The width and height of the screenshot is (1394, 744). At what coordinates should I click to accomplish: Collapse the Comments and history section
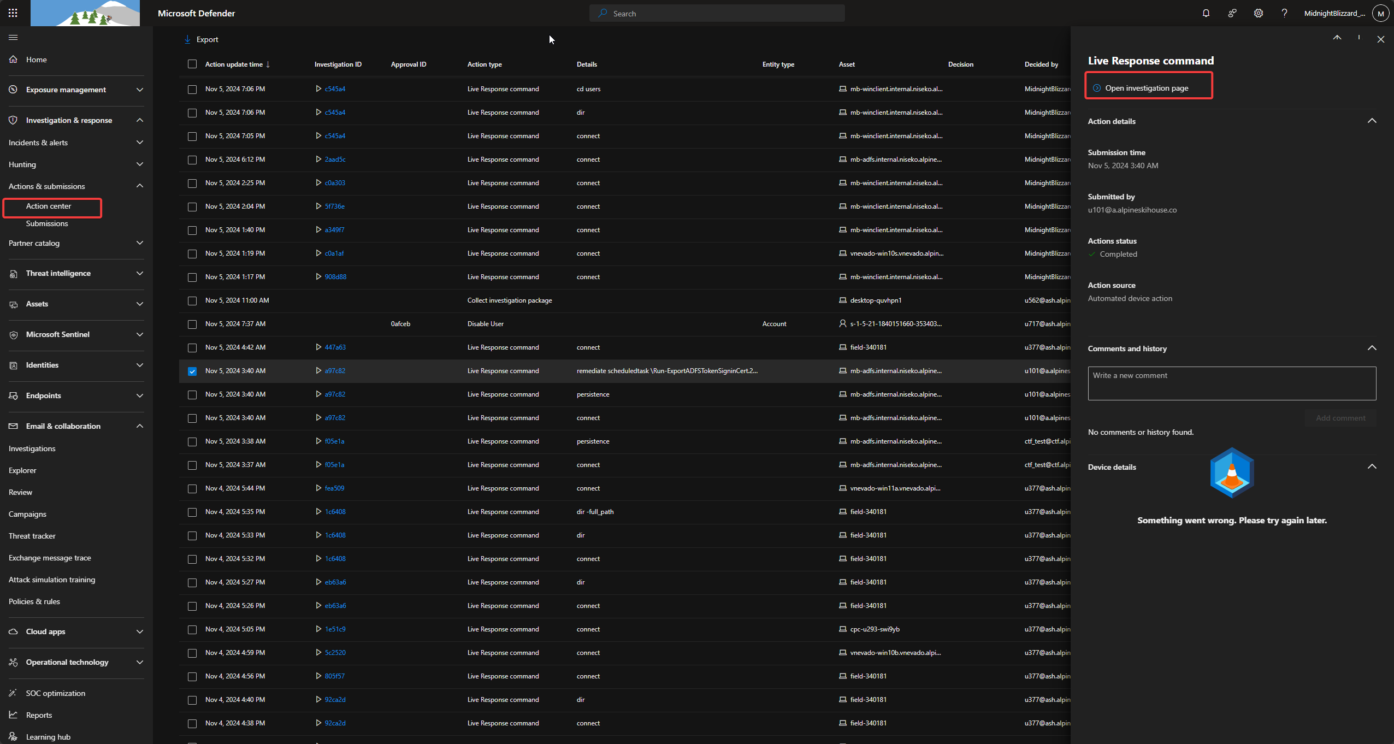1372,348
